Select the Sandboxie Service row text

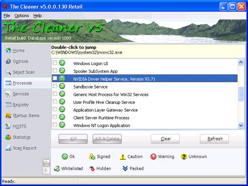click(x=90, y=87)
